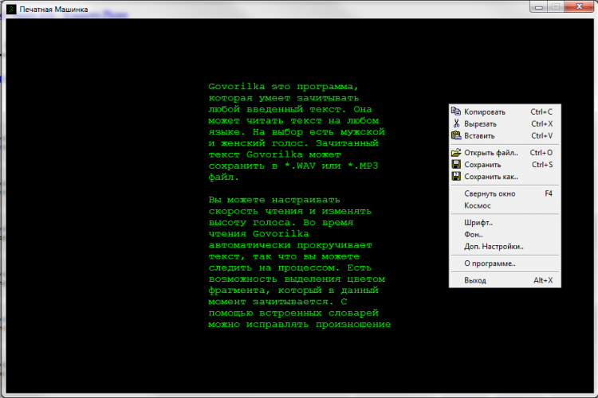Click the word 'файл.' in the text
Viewport: 598px width, 398px height.
pos(223,178)
